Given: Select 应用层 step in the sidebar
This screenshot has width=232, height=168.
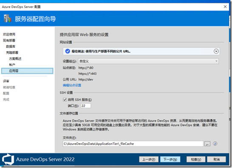Looking at the screenshot, I should point(27,71).
